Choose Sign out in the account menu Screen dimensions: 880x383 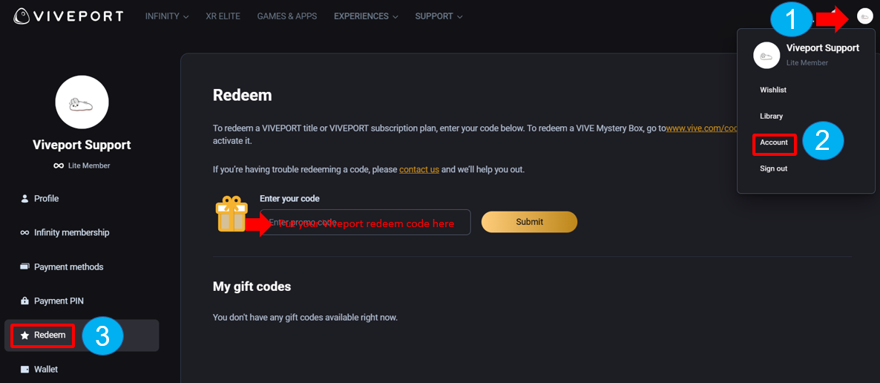[x=773, y=168]
